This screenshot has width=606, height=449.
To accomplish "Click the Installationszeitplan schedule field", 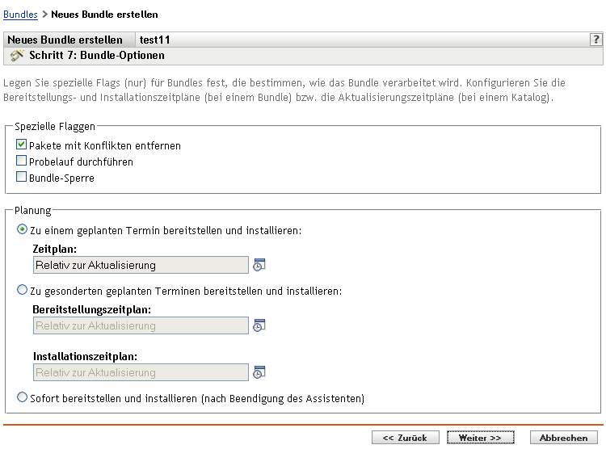I will (x=141, y=372).
